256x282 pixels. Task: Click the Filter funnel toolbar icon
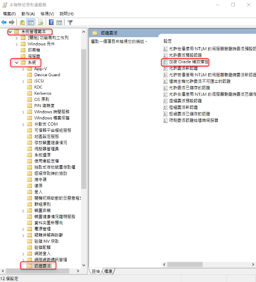[x=70, y=22]
